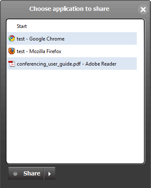Click the Choose application to share title
The width and height of the screenshot is (151, 188).
(x=69, y=9)
